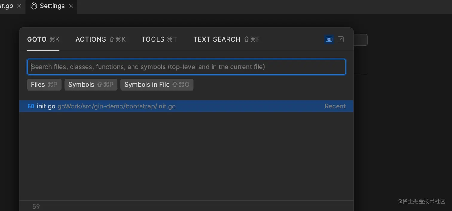Image resolution: width=452 pixels, height=211 pixels.
Task: Filter by Symbols
Action: (91, 85)
